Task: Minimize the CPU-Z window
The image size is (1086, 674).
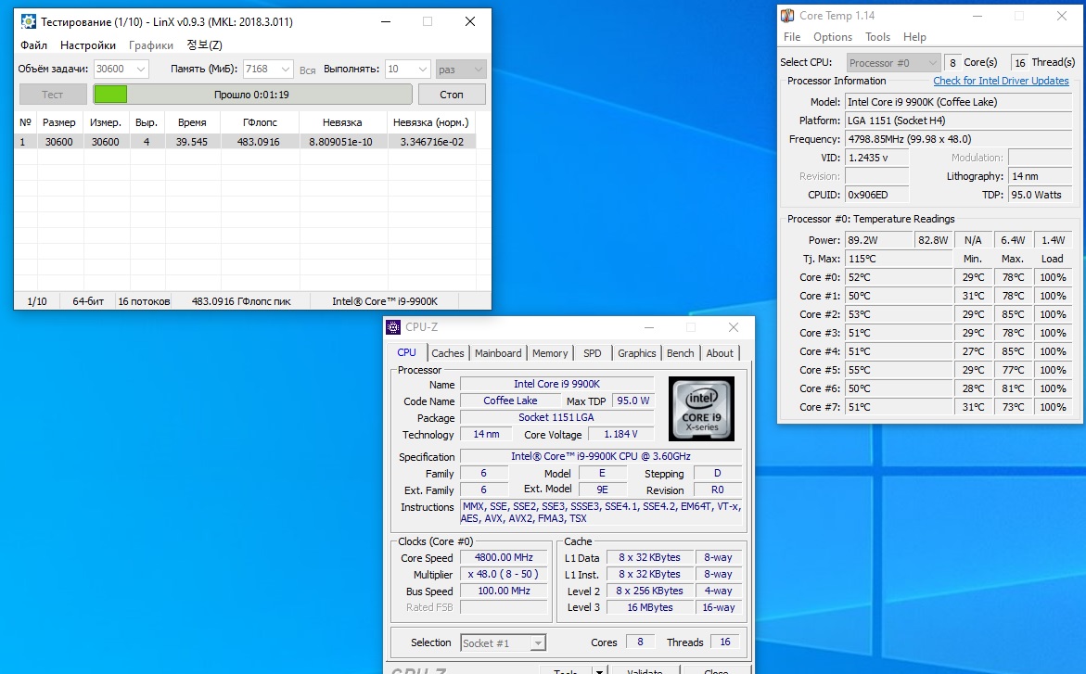Action: click(x=648, y=327)
